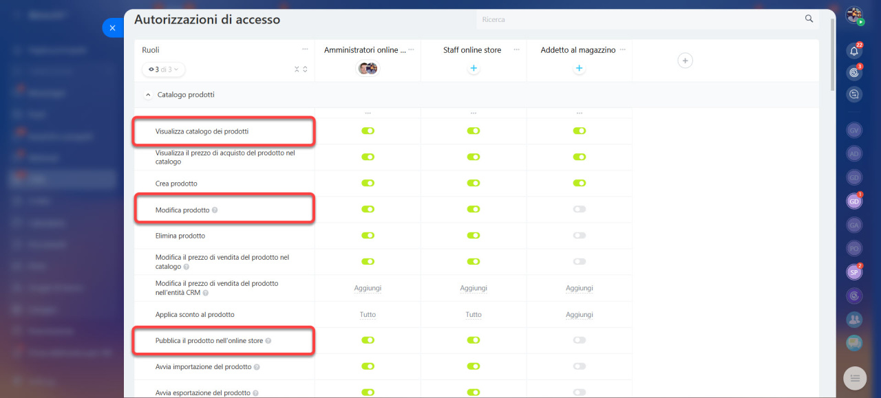Click the panel's vertical scrollbar
Screen dimensions: 881x398
[834, 55]
